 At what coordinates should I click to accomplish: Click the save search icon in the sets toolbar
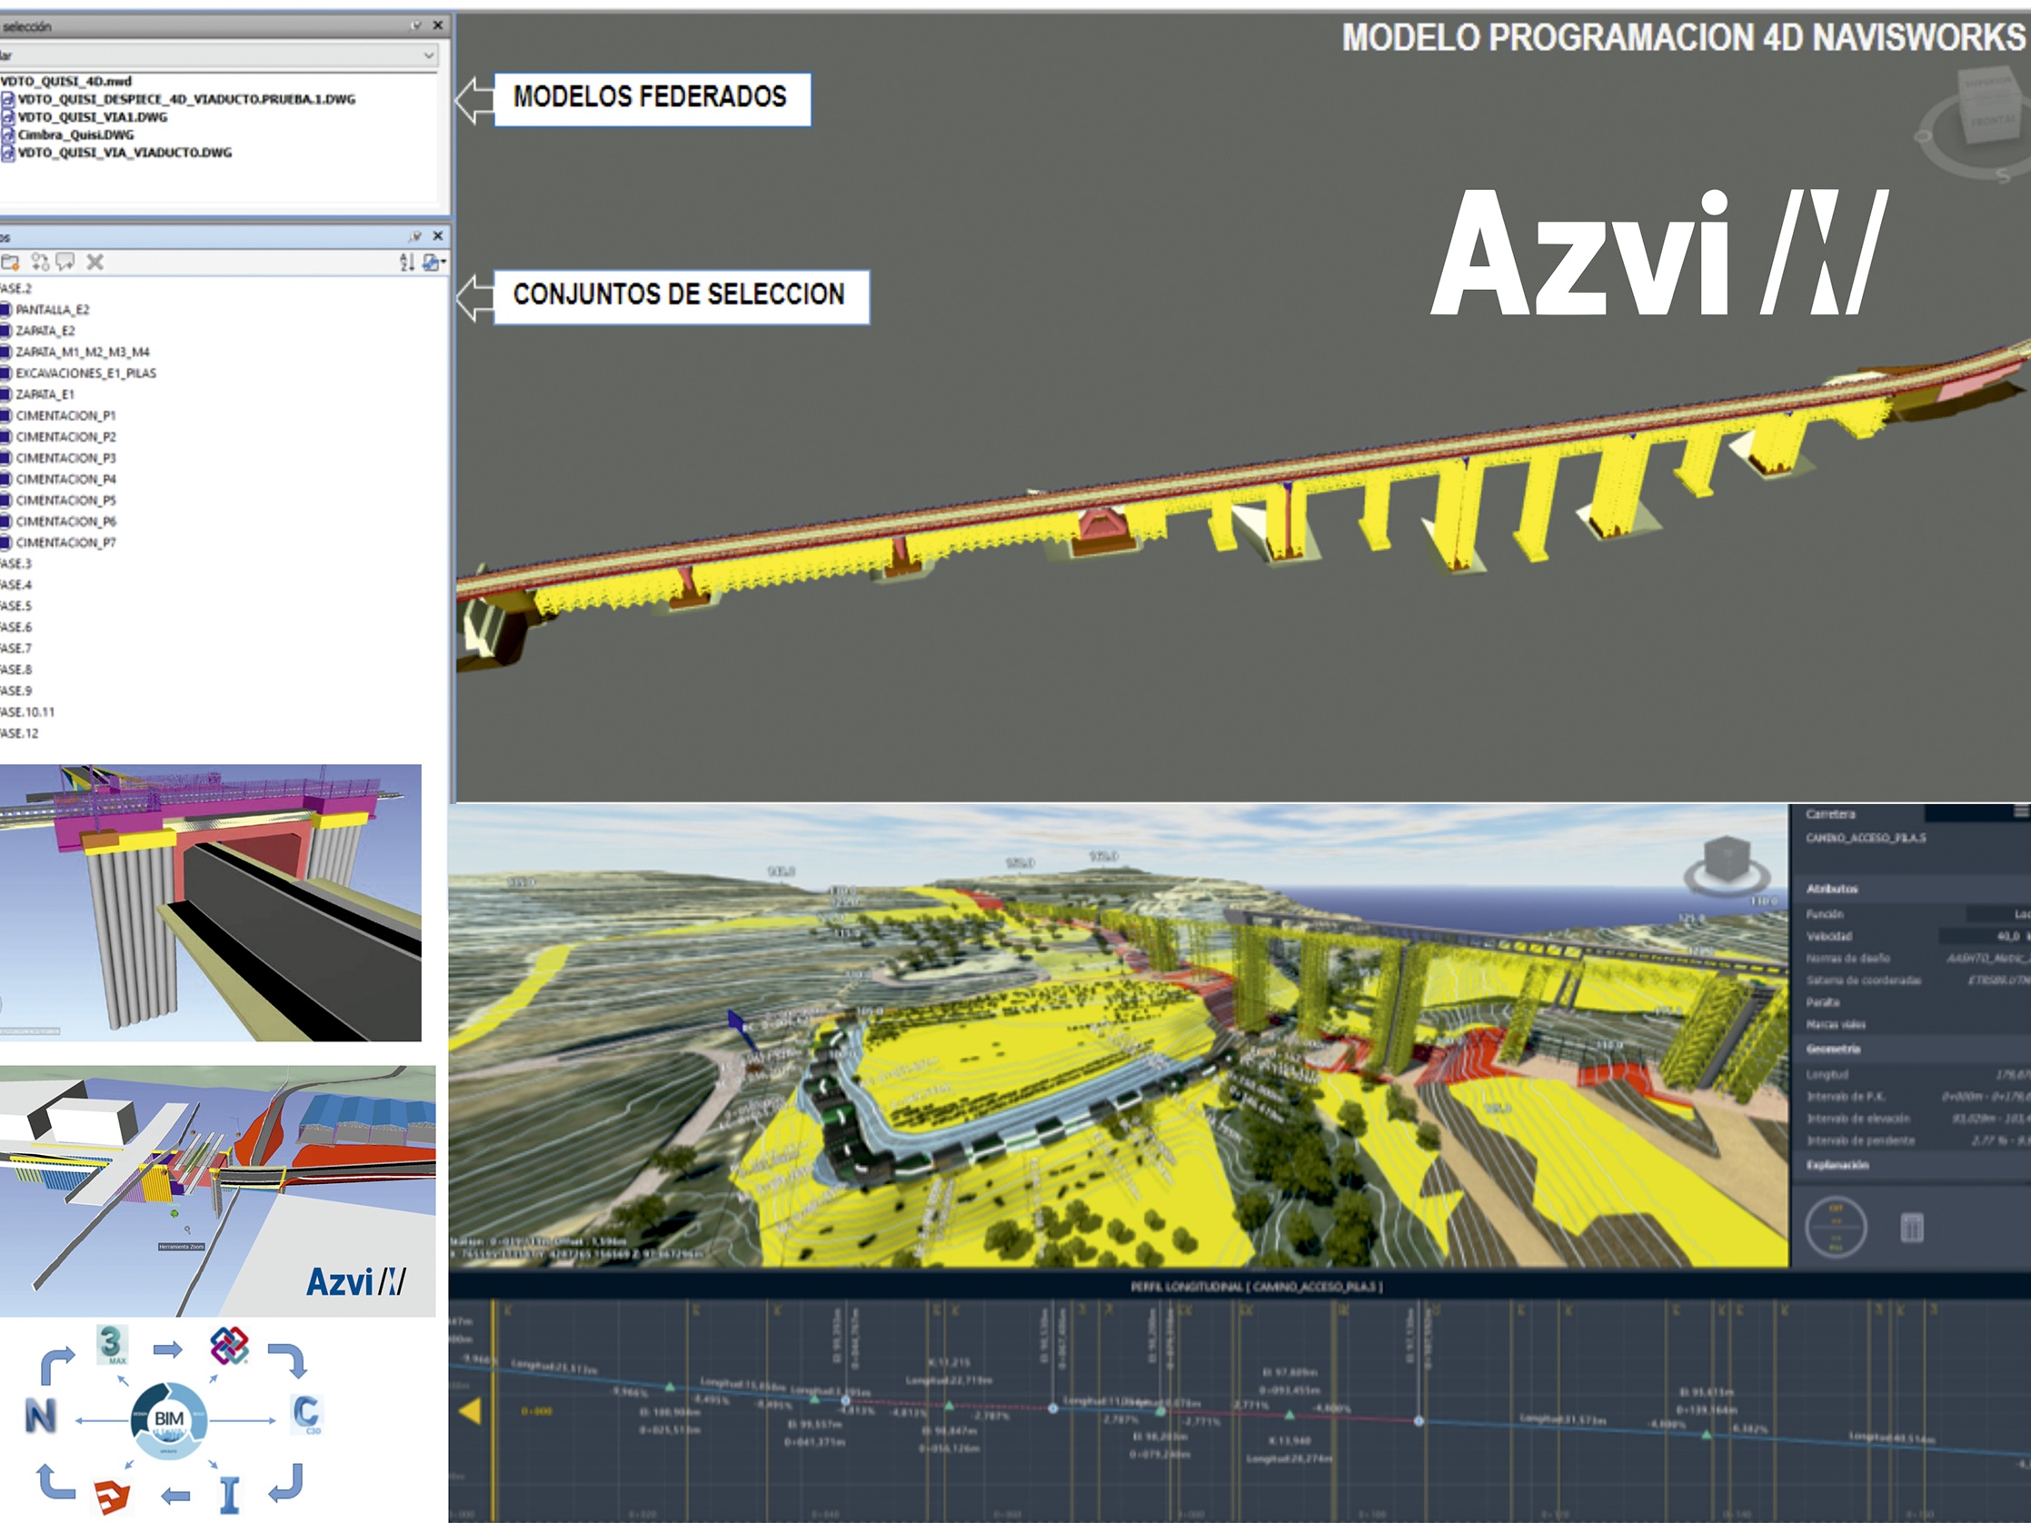coord(39,263)
